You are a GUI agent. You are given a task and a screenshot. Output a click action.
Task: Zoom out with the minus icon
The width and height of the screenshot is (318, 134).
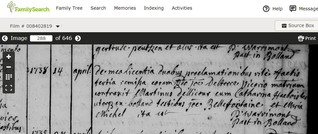(9, 67)
